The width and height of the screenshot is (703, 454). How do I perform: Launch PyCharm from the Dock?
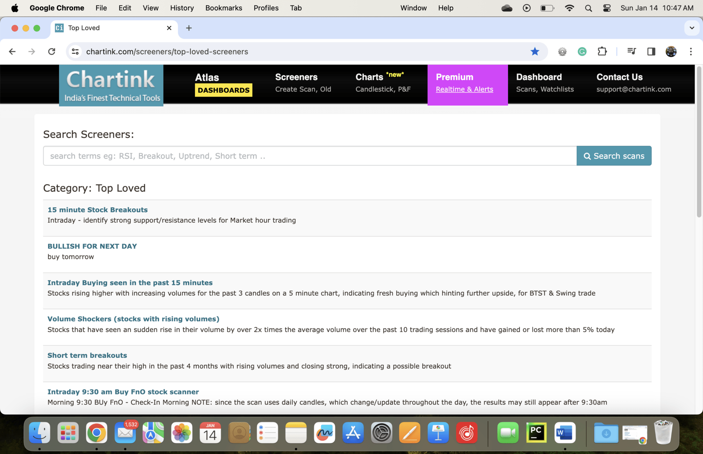pos(536,433)
